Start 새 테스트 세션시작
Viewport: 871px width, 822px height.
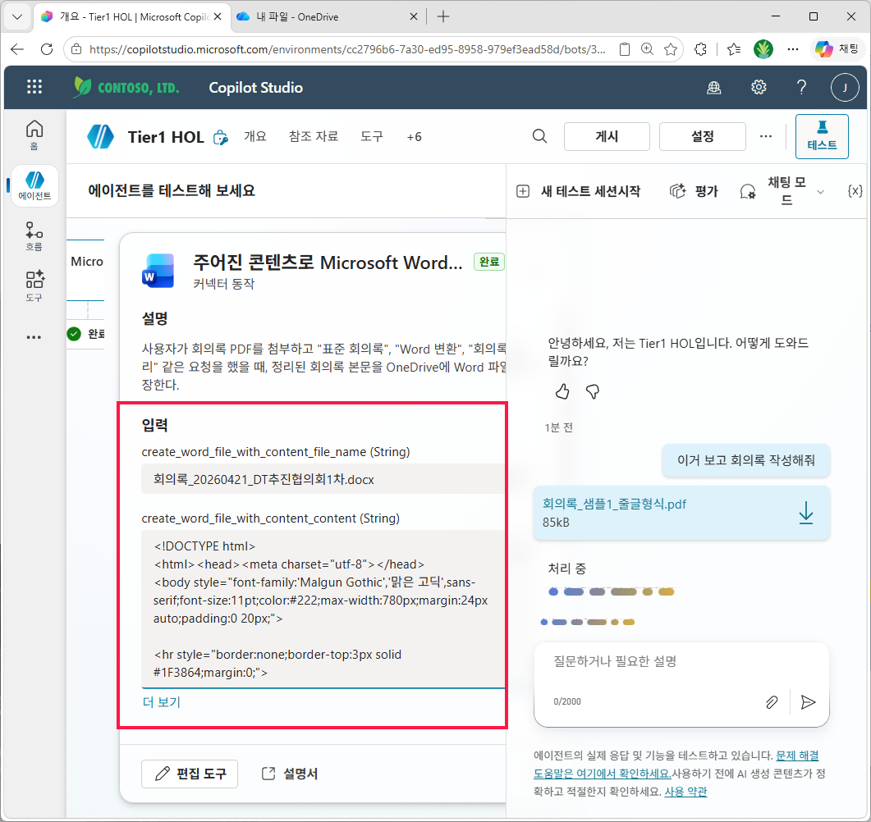tap(578, 191)
